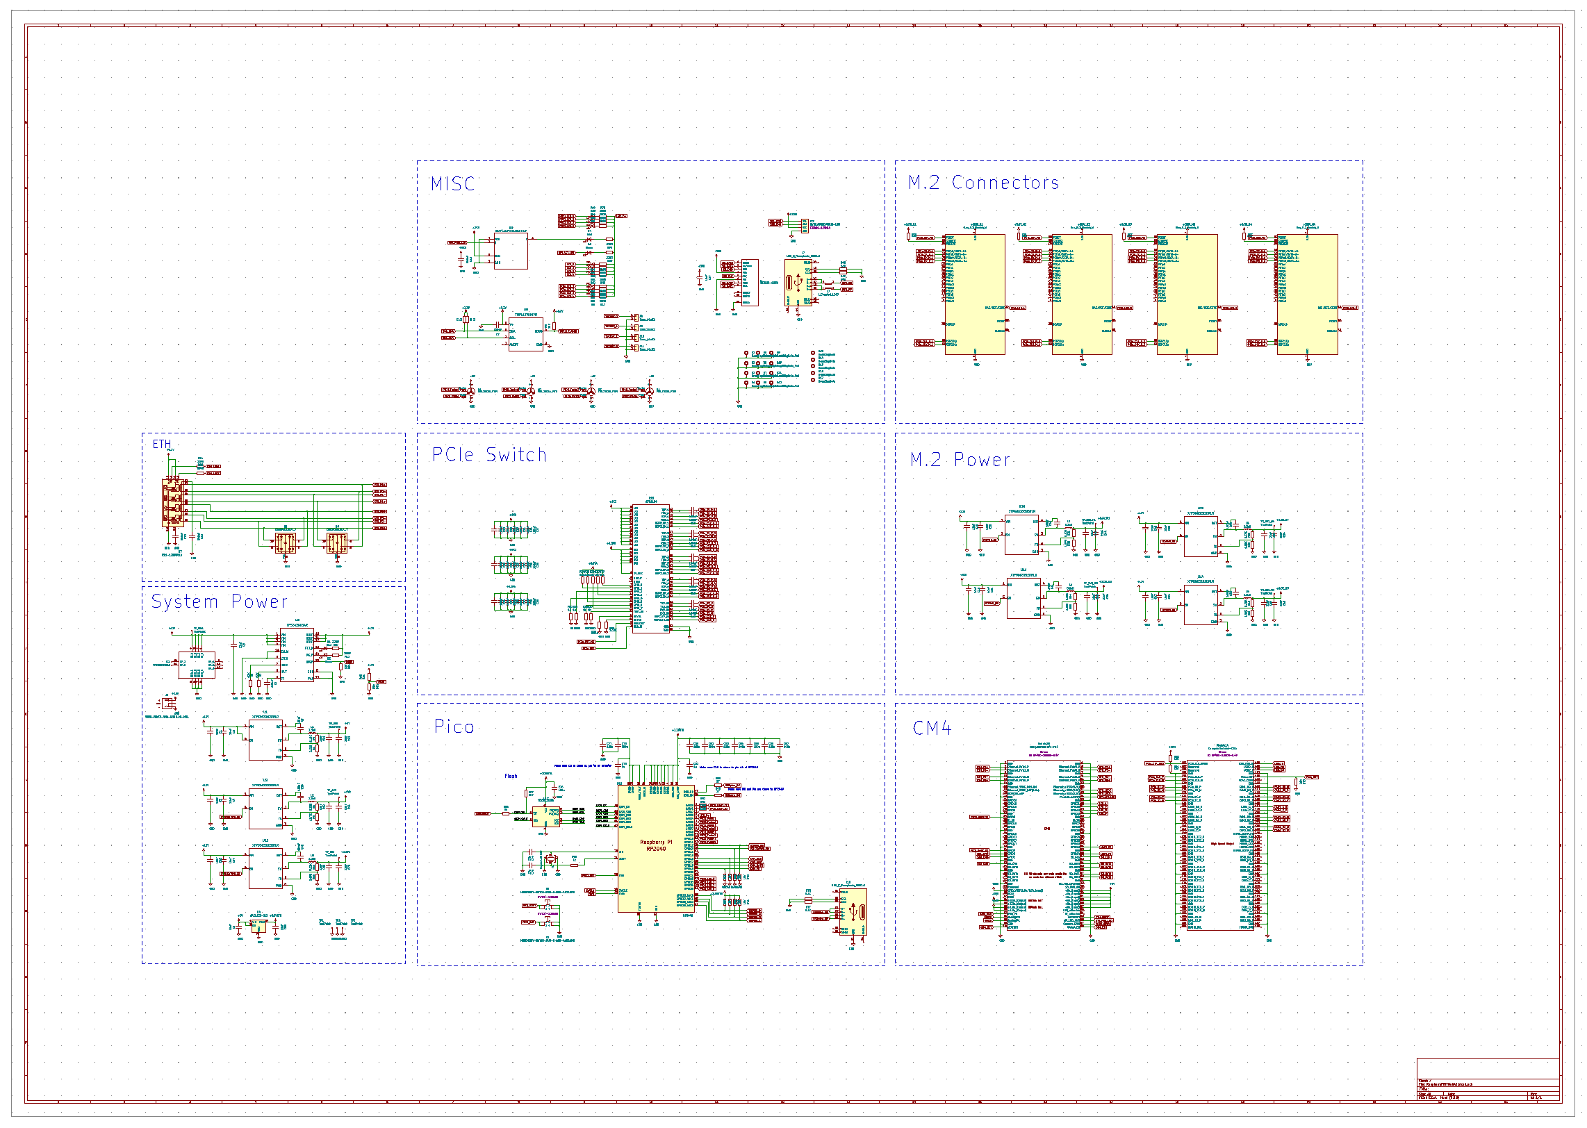Click the crystal oscillator symbol near RP2040
The image size is (1587, 1128).
[x=550, y=860]
